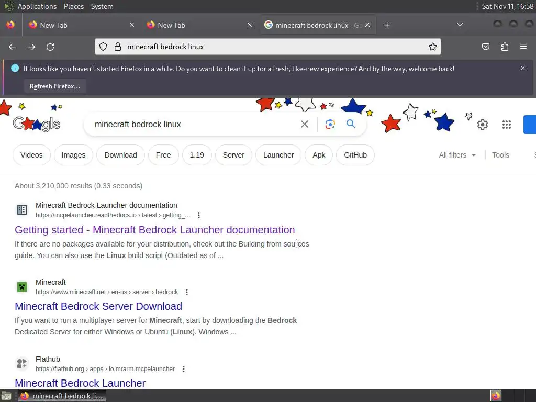Open the Applications menu
Image resolution: width=536 pixels, height=402 pixels.
tap(37, 6)
